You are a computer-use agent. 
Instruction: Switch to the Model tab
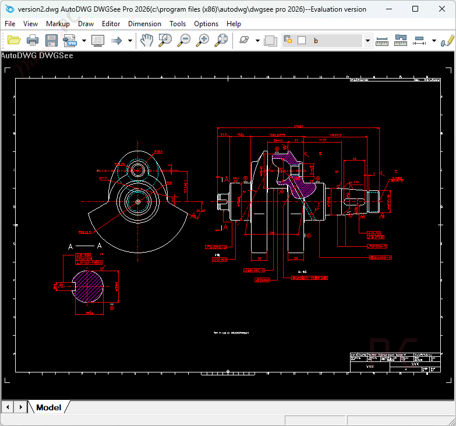coord(48,407)
